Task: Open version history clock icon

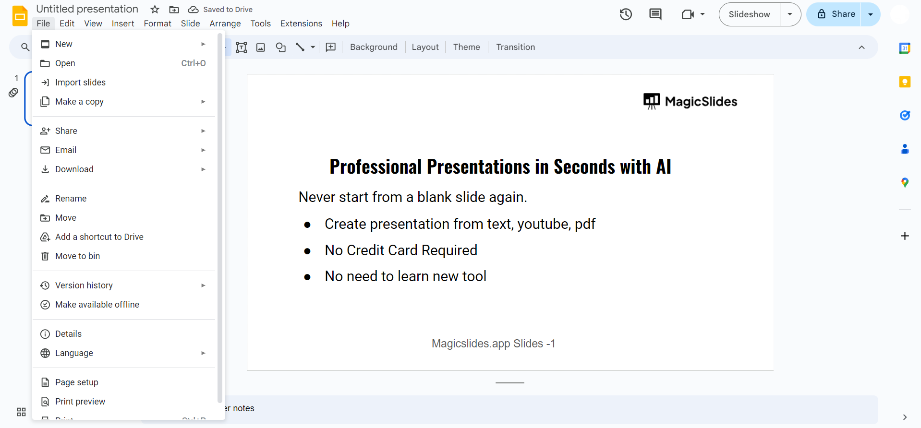Action: (x=626, y=14)
